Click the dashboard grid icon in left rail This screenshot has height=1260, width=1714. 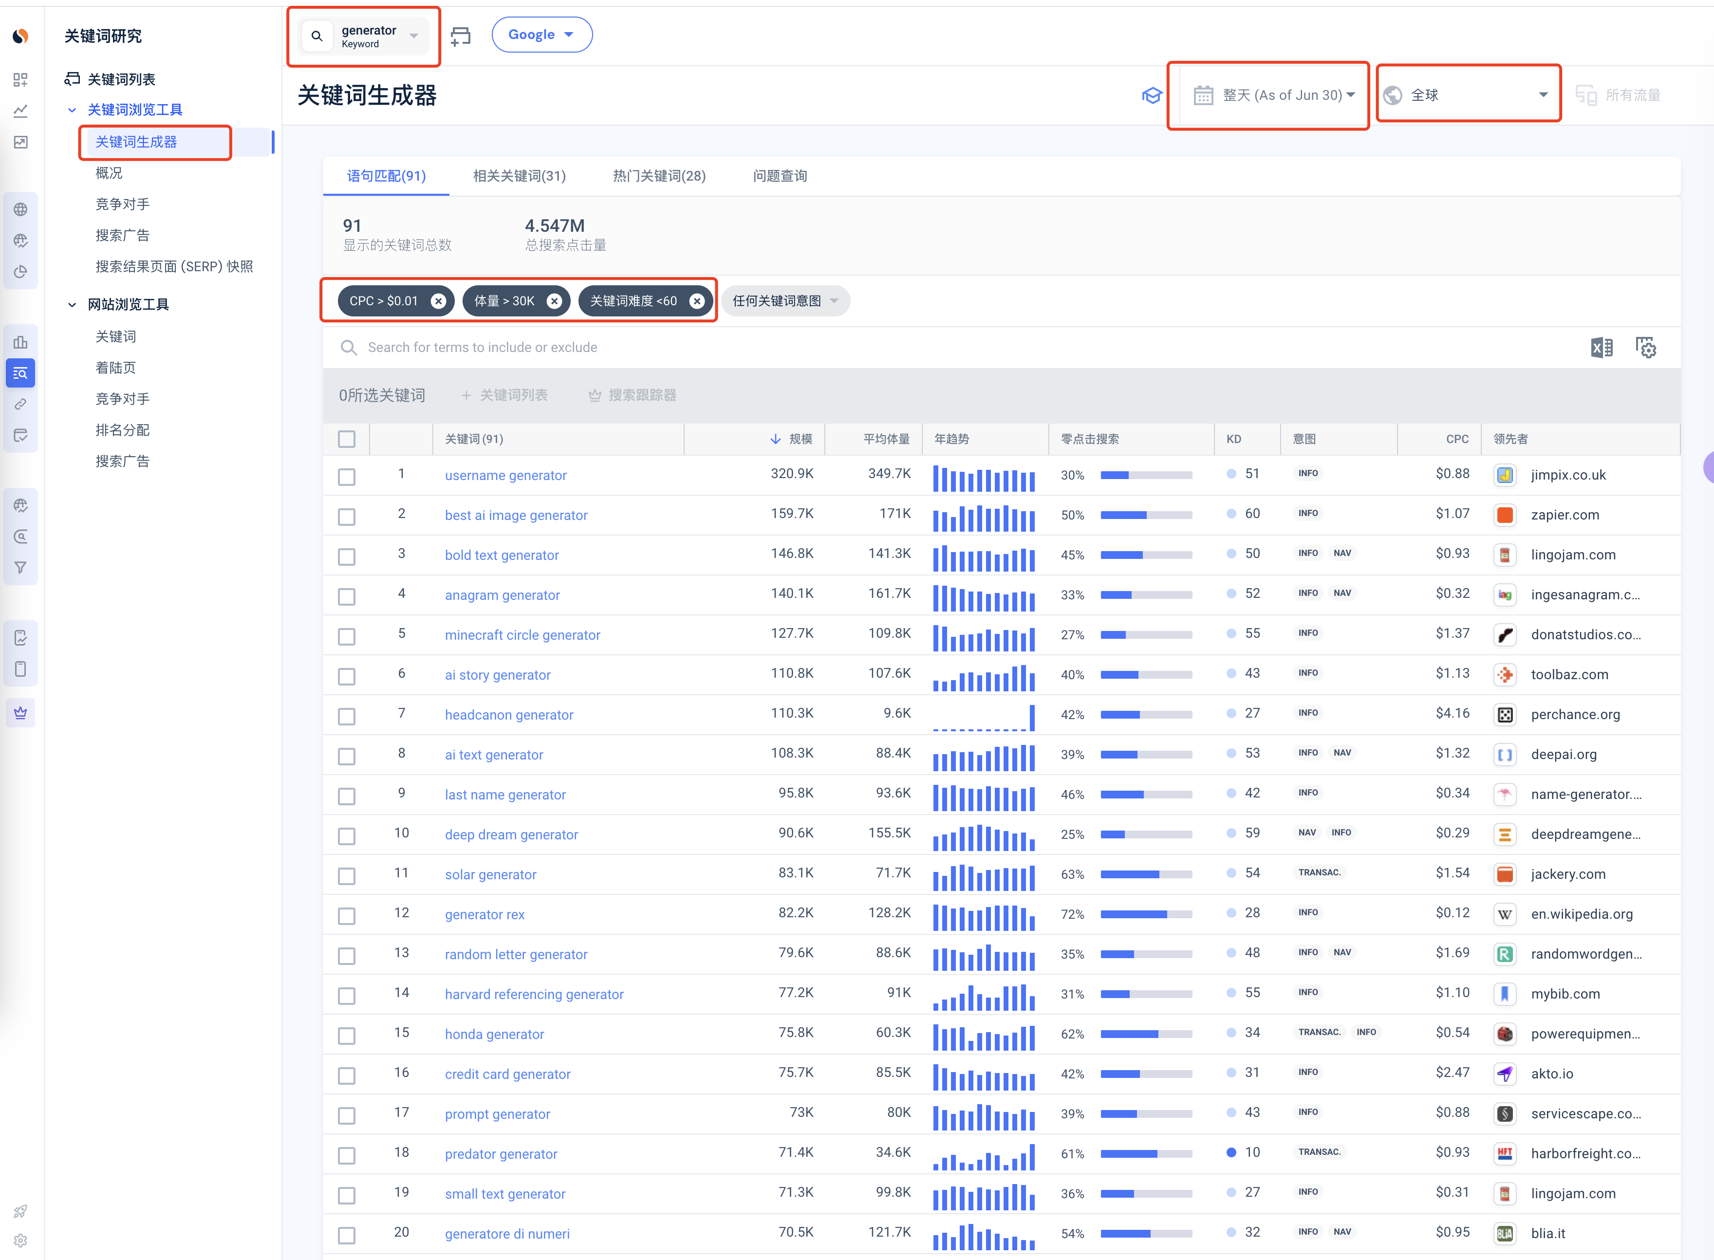pyautogui.click(x=20, y=79)
